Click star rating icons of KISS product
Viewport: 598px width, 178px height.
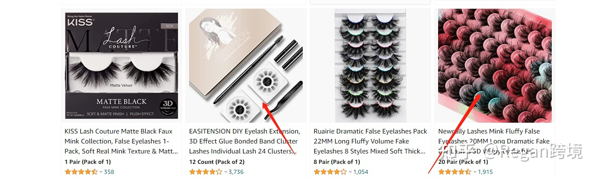click(81, 172)
